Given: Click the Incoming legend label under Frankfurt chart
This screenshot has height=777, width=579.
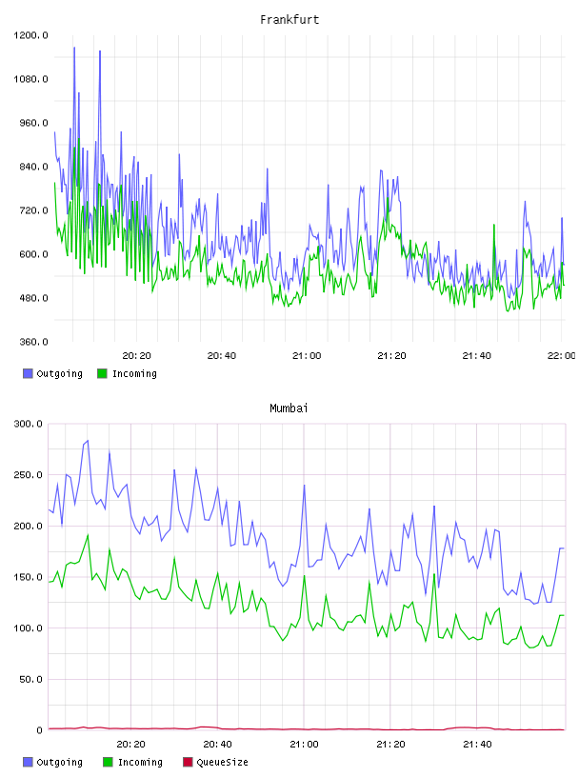Looking at the screenshot, I should tap(134, 373).
